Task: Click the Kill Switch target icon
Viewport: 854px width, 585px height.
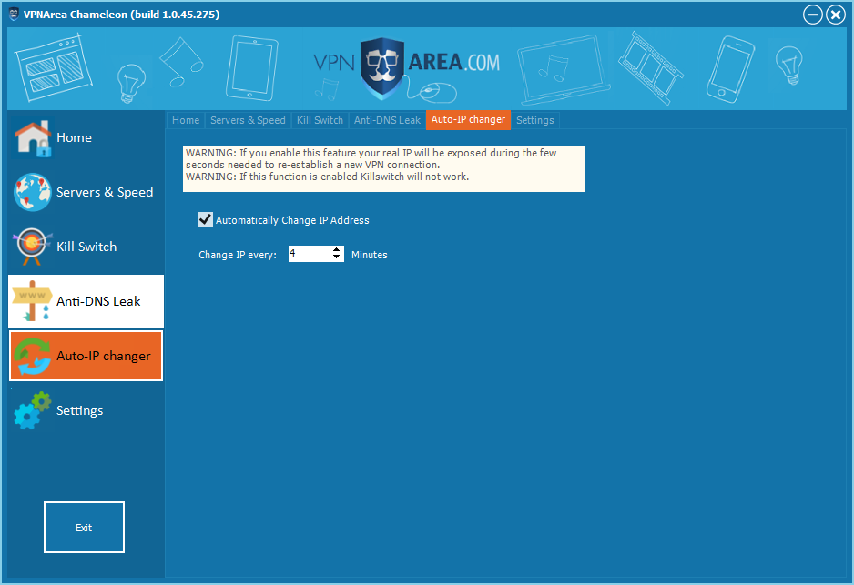Action: (32, 247)
